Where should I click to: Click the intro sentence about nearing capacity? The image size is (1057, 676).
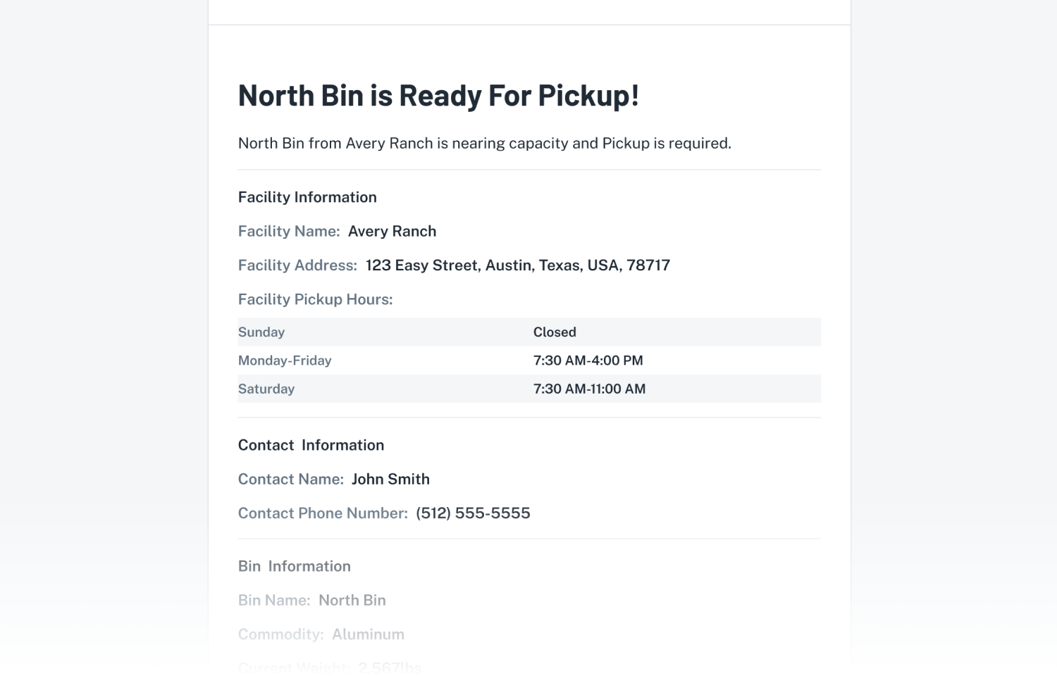point(485,144)
